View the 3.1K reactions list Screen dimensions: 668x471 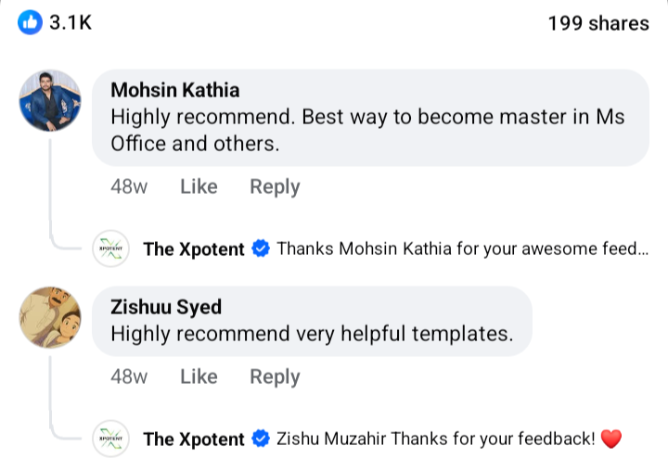click(x=70, y=23)
